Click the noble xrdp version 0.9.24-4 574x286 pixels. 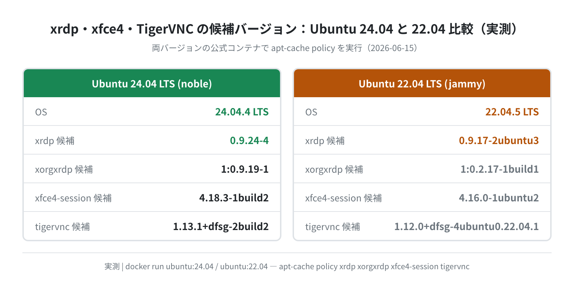(249, 141)
